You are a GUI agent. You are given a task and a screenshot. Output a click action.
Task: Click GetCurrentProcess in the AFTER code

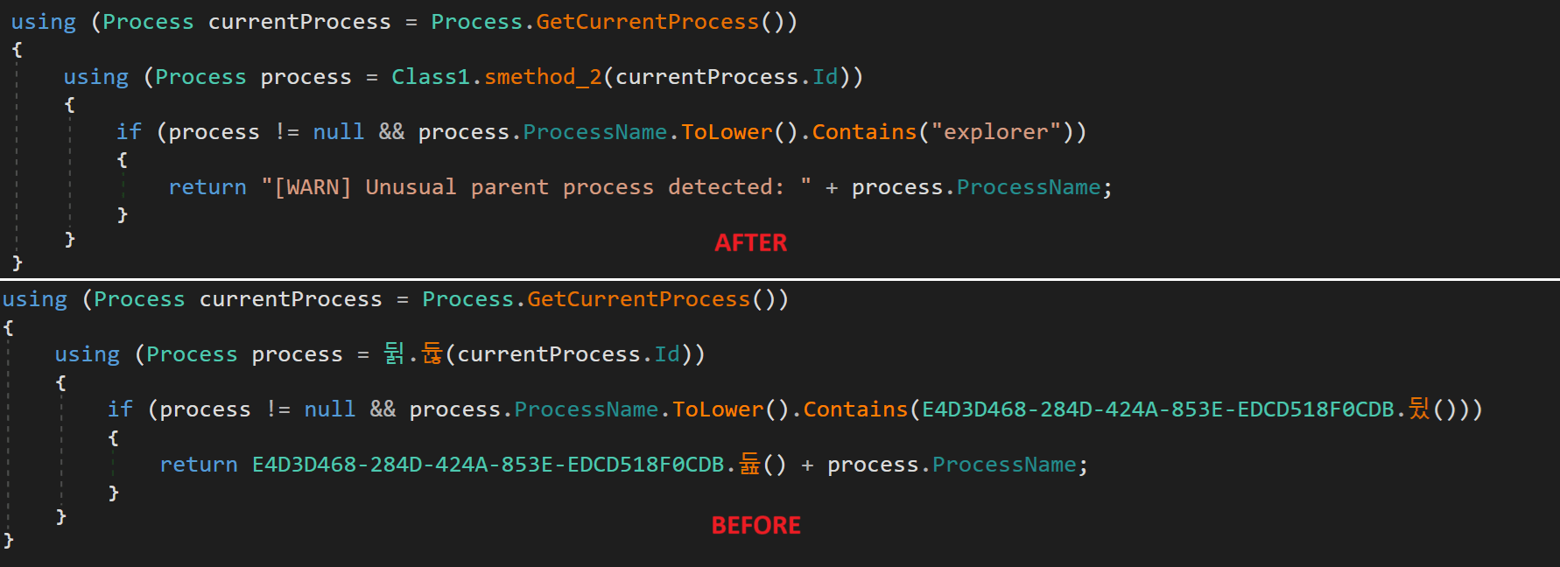[647, 22]
